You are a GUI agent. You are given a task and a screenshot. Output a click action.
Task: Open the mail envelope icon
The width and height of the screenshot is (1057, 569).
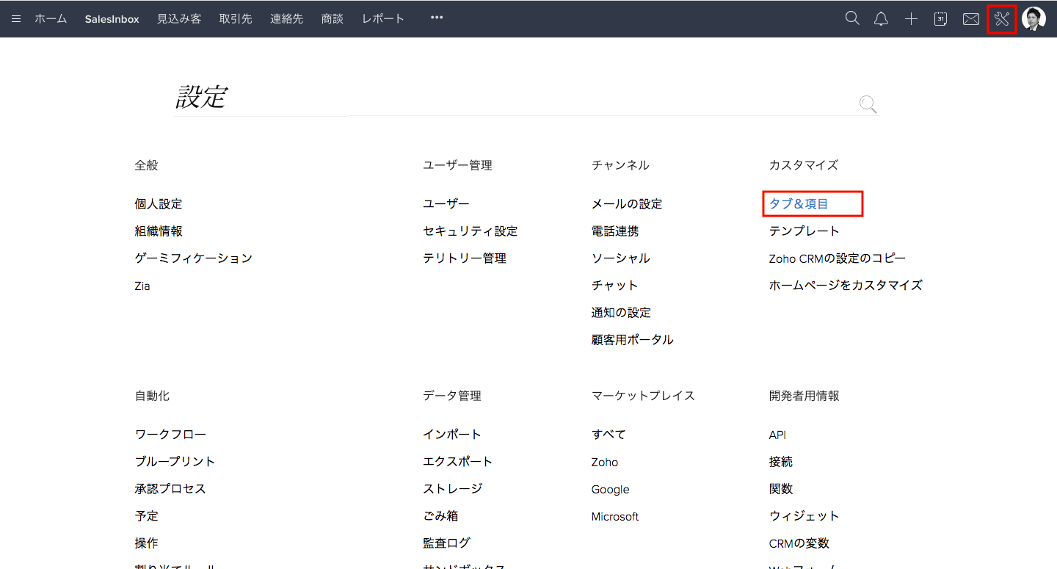point(970,19)
